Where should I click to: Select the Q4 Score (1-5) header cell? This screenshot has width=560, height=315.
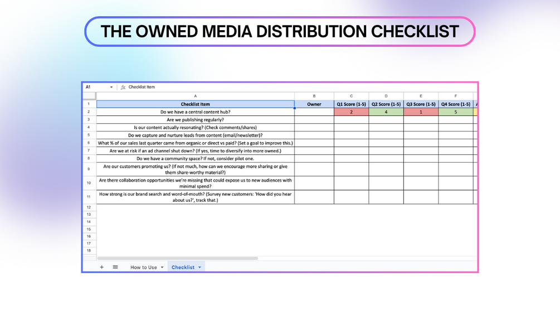456,104
